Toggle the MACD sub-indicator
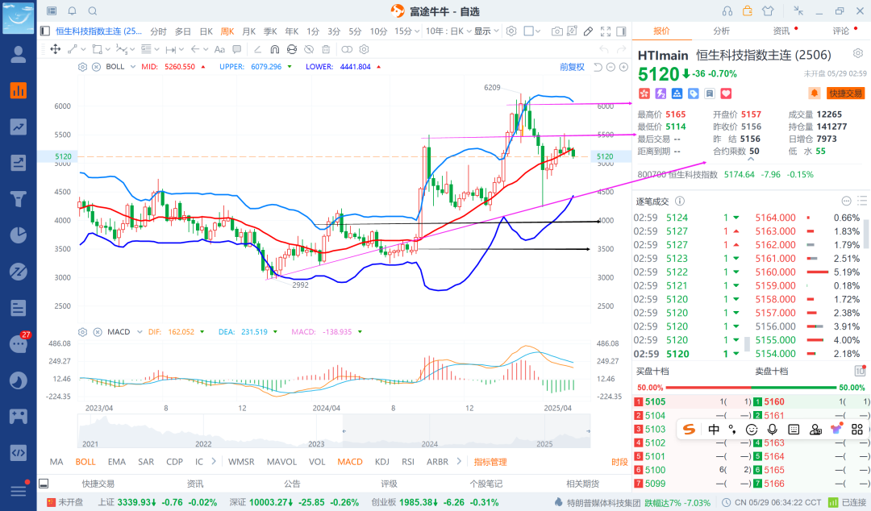The height and width of the screenshot is (511, 871). click(x=350, y=462)
